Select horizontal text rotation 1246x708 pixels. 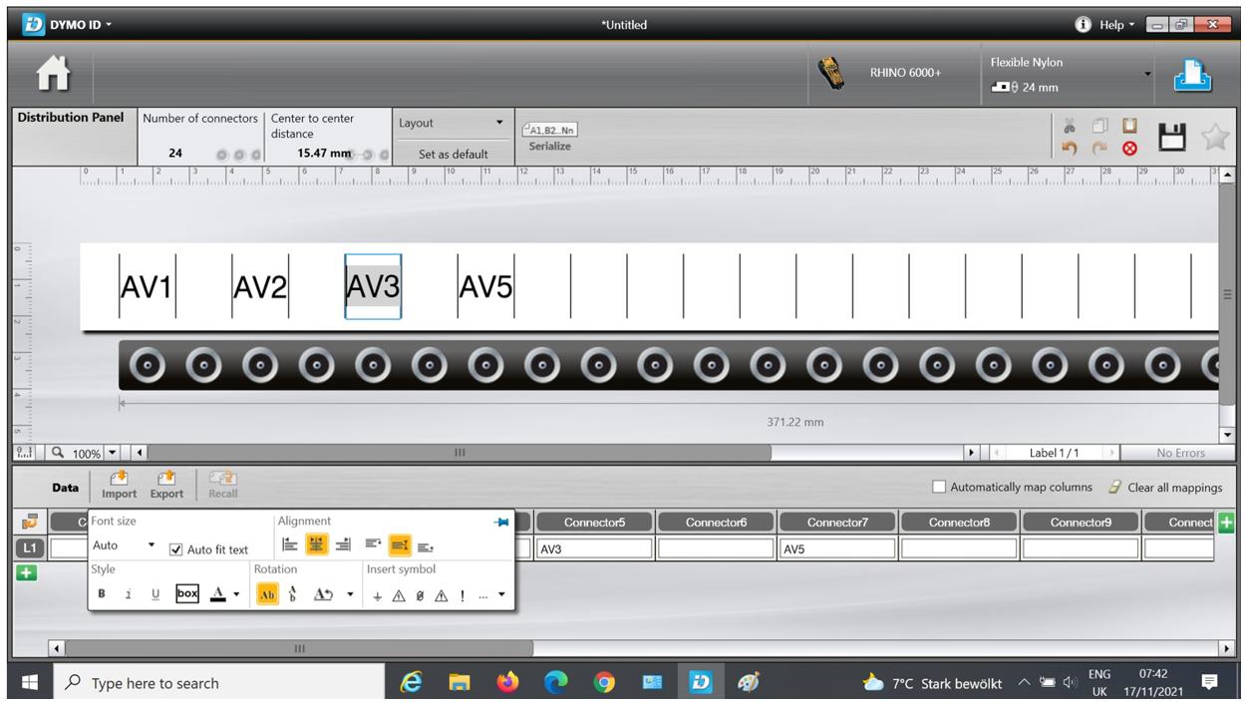[268, 593]
